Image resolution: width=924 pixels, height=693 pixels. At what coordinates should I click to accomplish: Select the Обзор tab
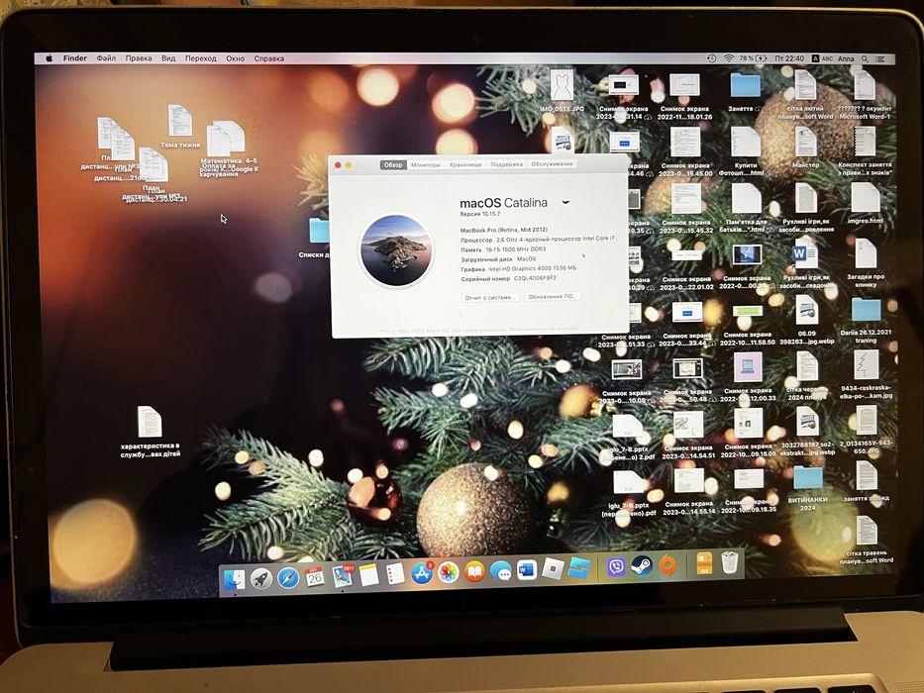click(x=393, y=165)
